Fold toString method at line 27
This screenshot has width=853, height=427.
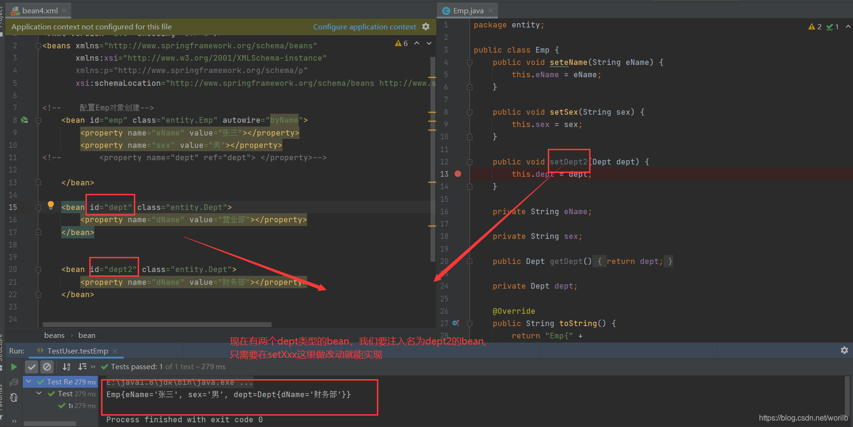469,324
